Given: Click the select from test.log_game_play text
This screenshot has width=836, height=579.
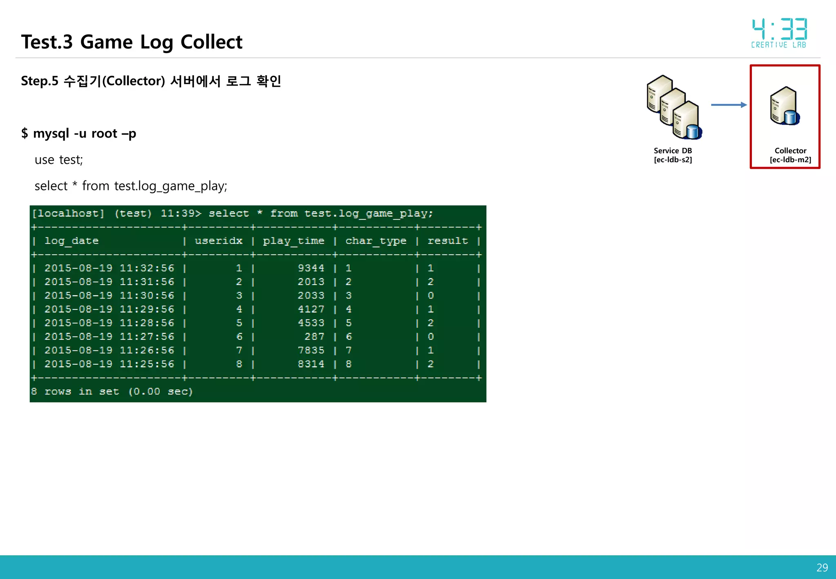Looking at the screenshot, I should pyautogui.click(x=131, y=186).
